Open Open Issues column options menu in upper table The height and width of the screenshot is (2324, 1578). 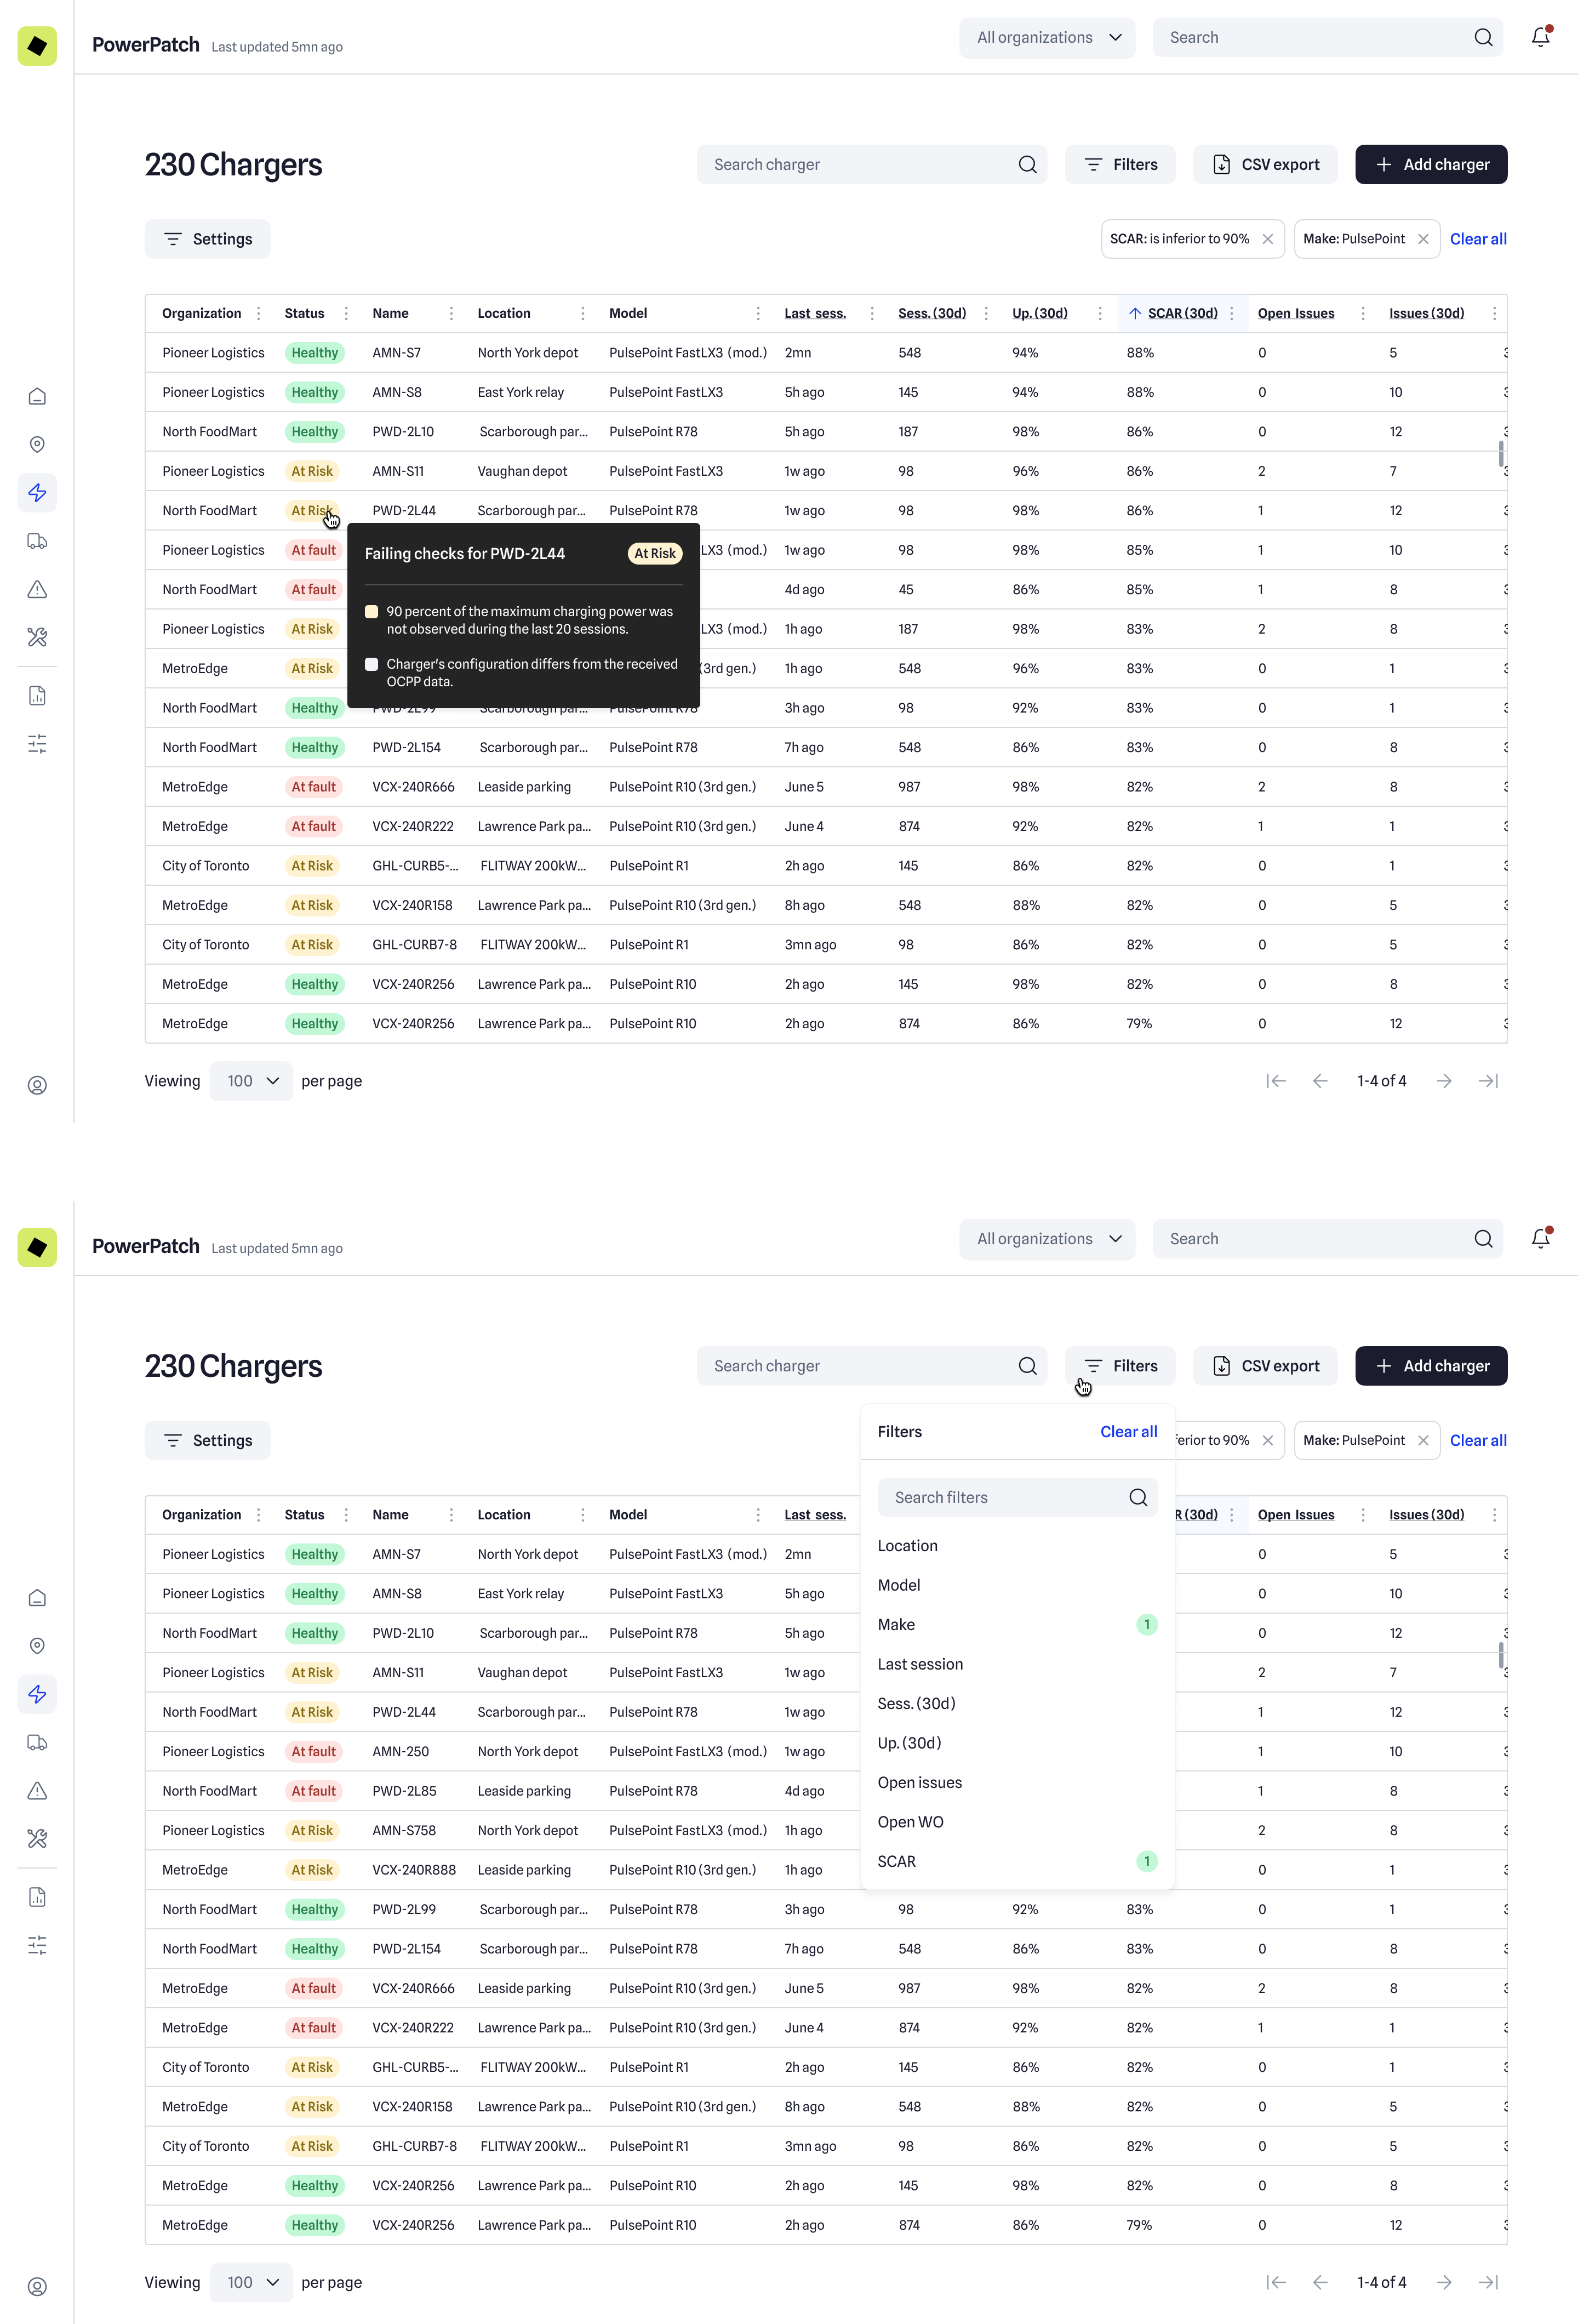[x=1363, y=313]
